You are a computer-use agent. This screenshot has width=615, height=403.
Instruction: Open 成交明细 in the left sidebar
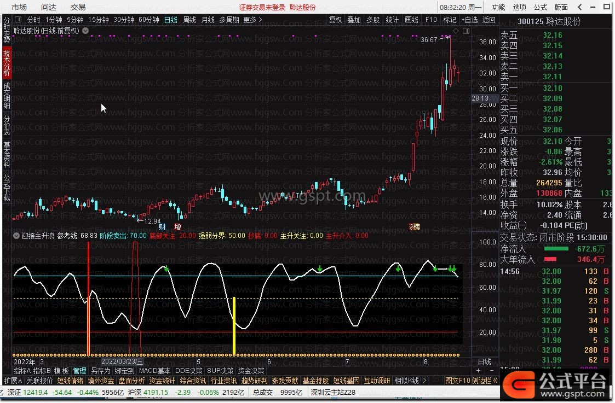coord(7,95)
